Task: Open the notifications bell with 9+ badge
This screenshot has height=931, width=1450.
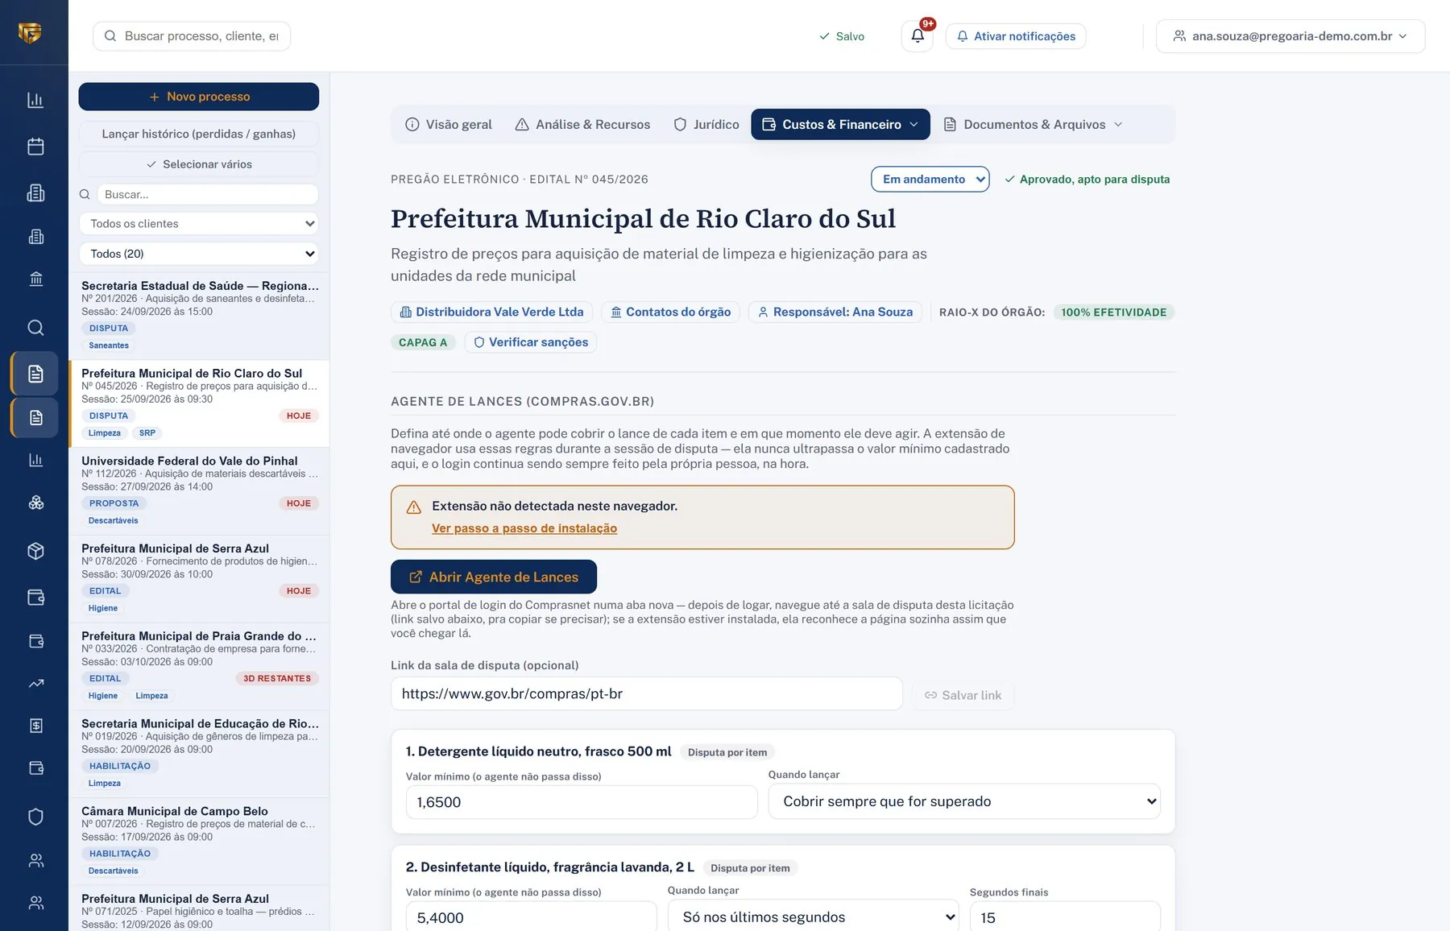Action: tap(918, 35)
